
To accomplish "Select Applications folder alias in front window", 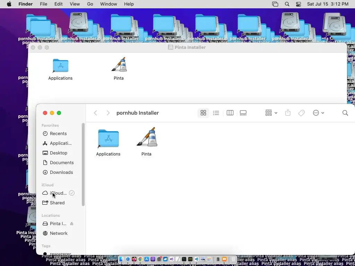I will click(x=108, y=142).
